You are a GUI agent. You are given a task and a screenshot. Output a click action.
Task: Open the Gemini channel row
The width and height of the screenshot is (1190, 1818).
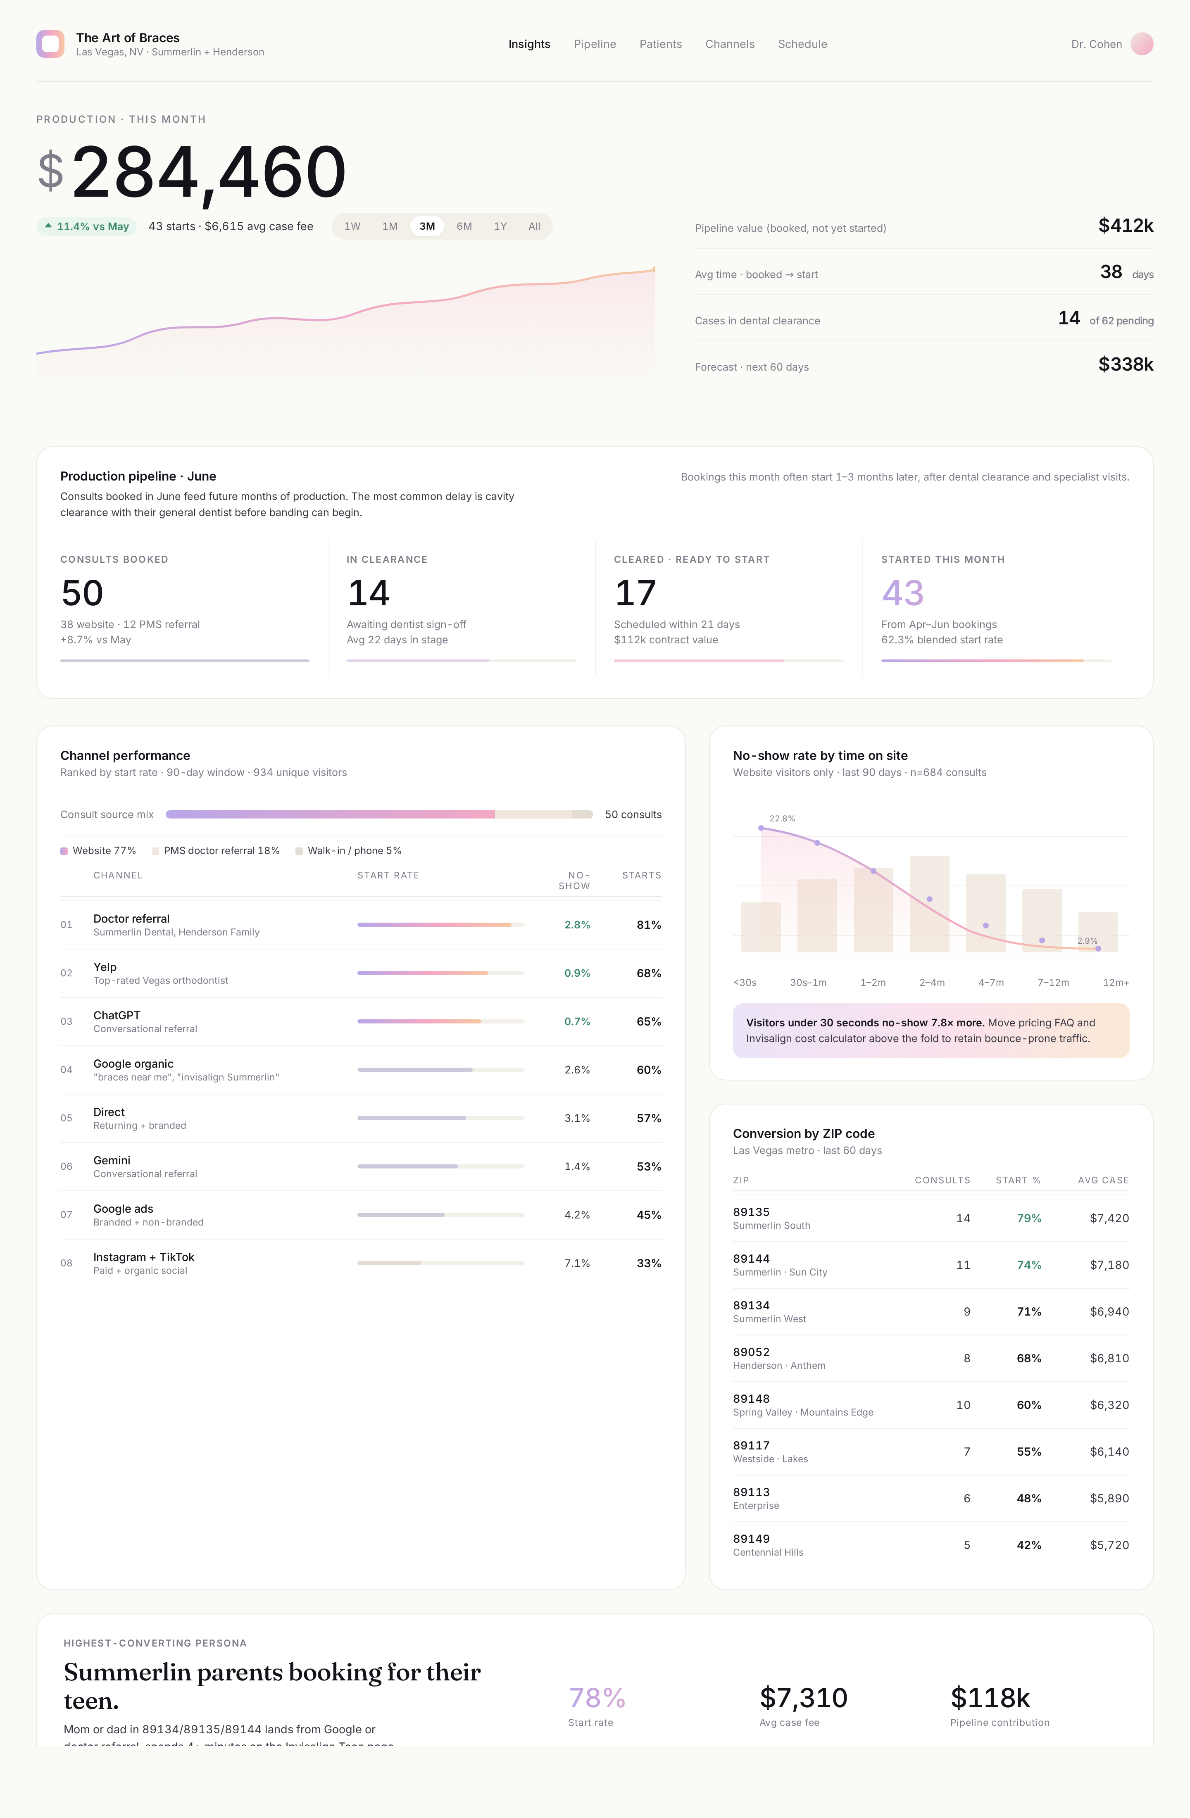(361, 1166)
